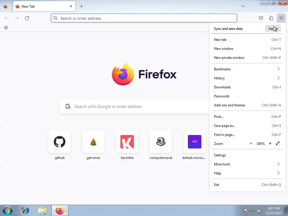Choose New tab from the menu
288x216 pixels.
pos(247,39)
